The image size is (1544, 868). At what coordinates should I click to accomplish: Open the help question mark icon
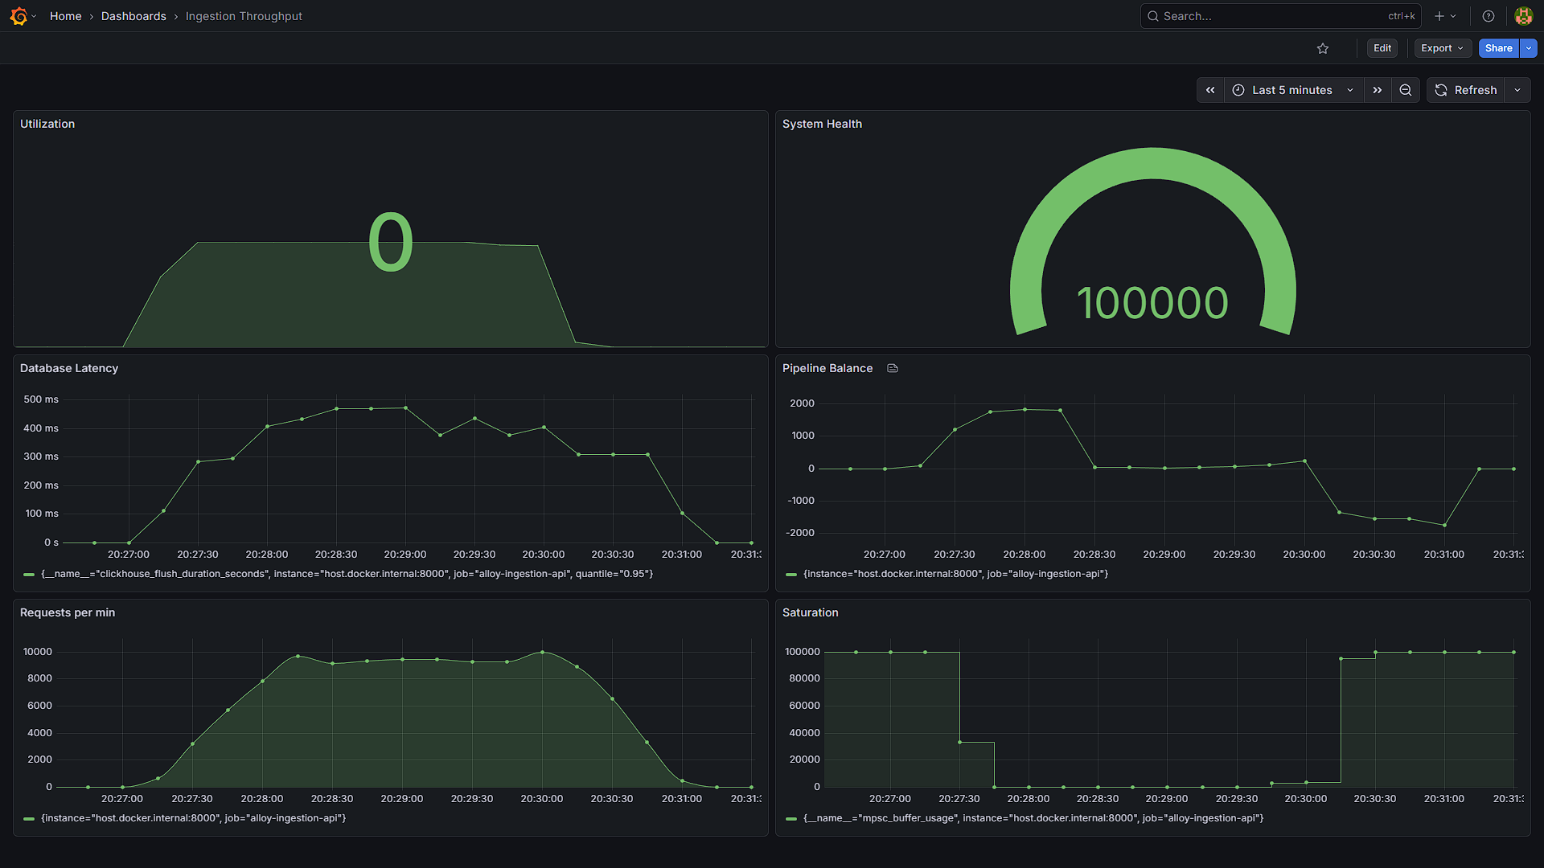[1489, 16]
